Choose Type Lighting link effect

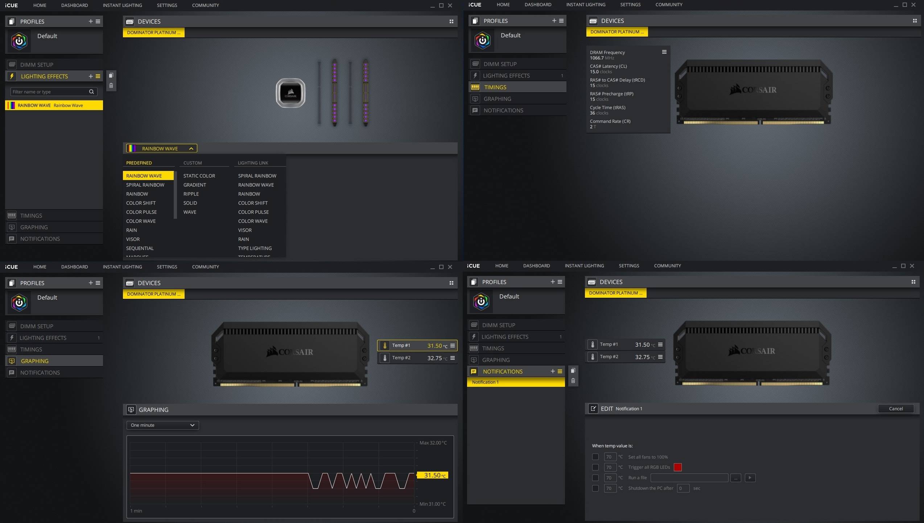(255, 248)
